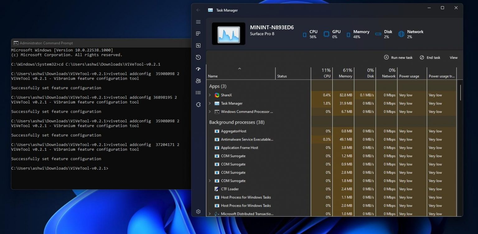Open the Details sidebar icon

(198, 92)
